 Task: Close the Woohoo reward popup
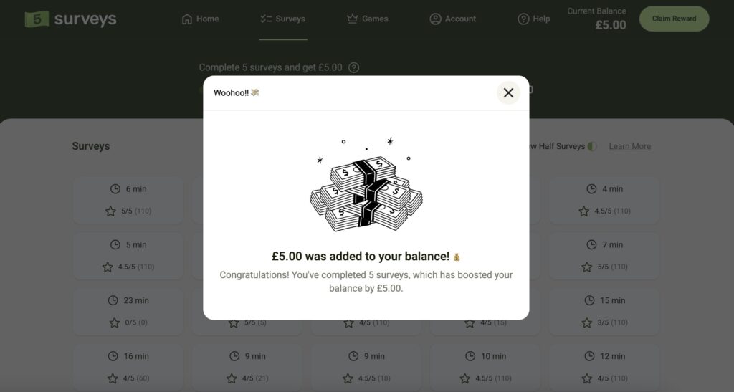point(508,92)
